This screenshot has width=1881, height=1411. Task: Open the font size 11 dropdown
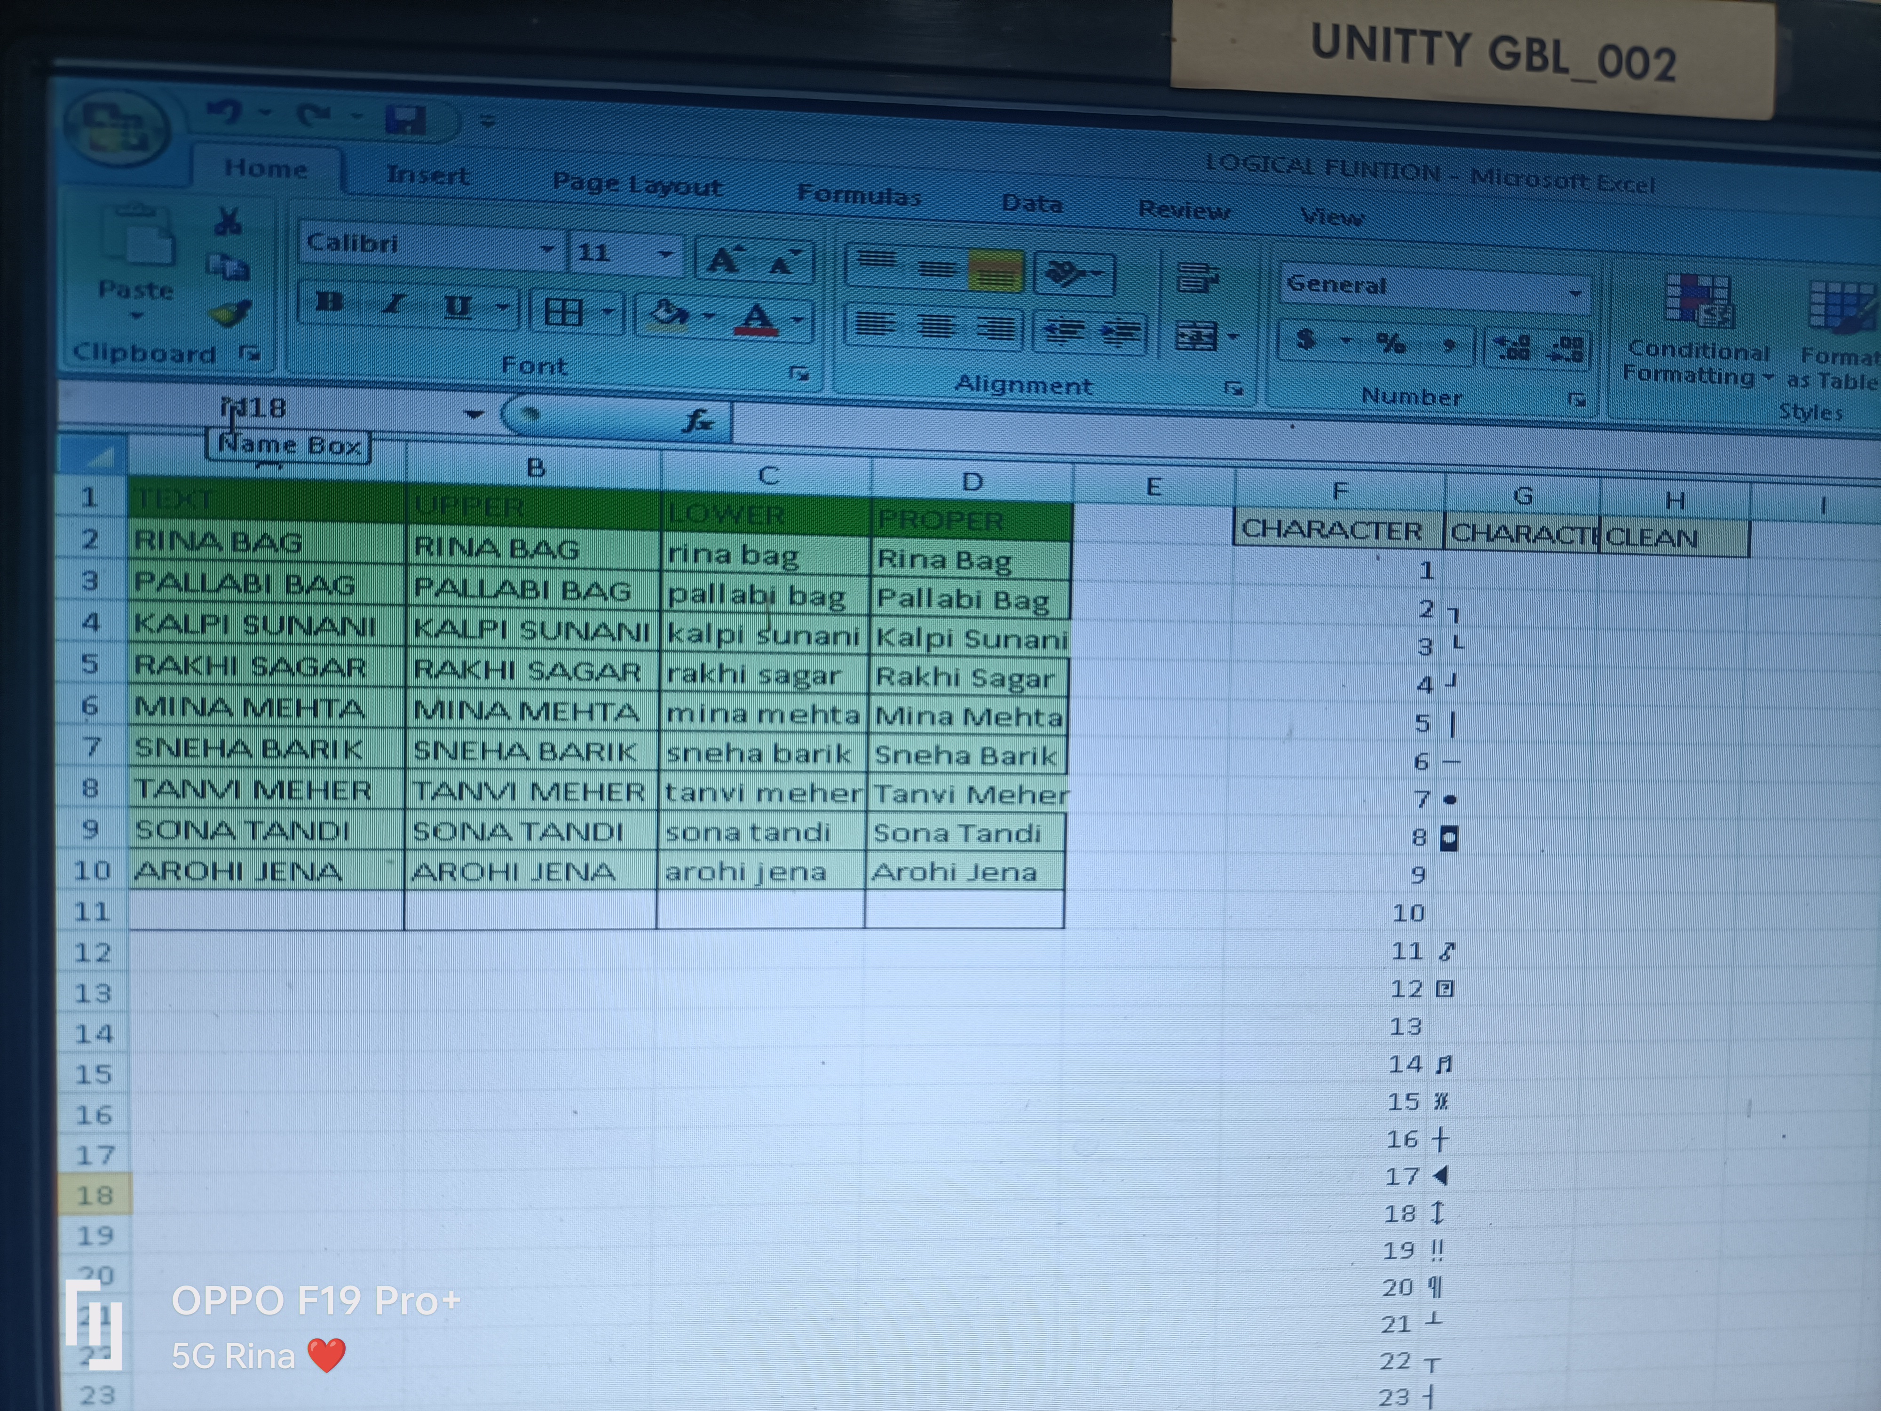pyautogui.click(x=665, y=254)
